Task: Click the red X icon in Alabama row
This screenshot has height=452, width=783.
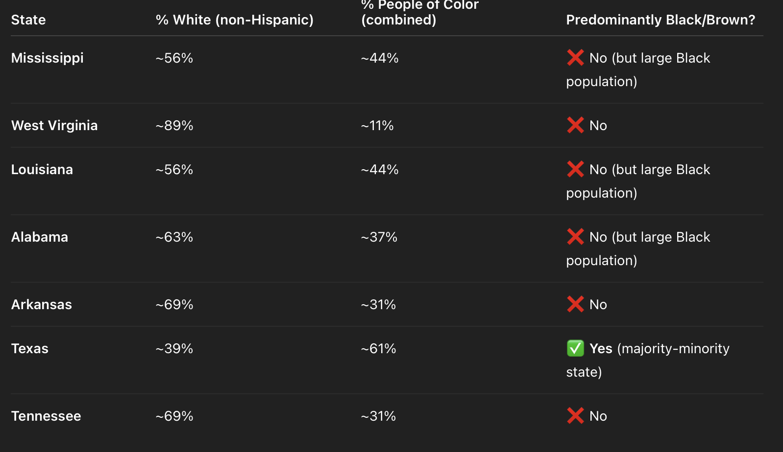Action: point(575,237)
